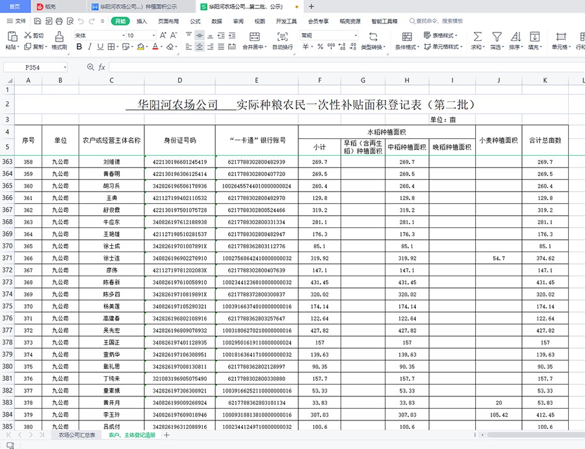Click the Merge and Center (合并居中) icon

(x=253, y=36)
